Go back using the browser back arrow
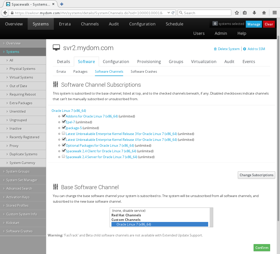The width and height of the screenshot is (280, 254). tap(5, 13)
